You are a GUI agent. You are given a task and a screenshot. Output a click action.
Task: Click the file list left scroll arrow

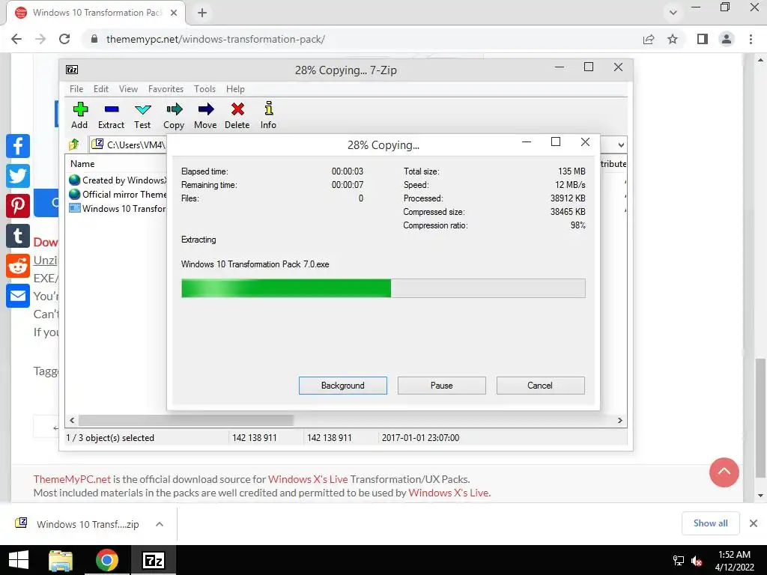73,421
